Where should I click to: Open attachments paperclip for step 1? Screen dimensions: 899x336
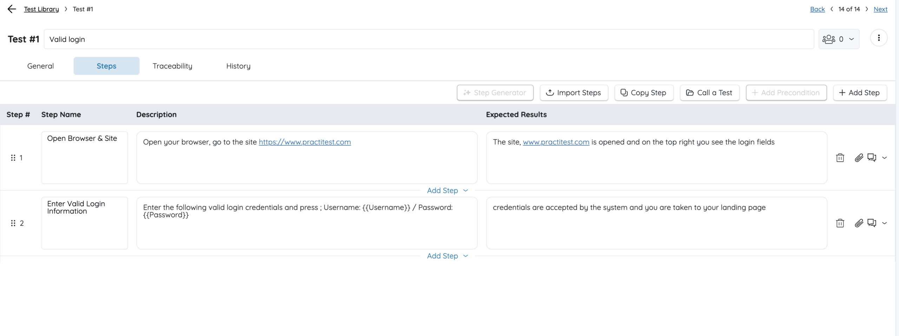(859, 158)
